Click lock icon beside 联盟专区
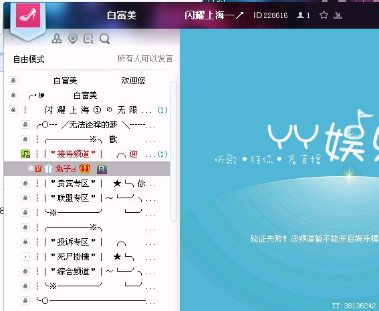Screen dimensions: 379x311 [25, 198]
